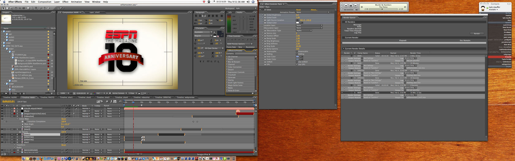Select the Brush tool
The image size is (515, 161).
[41, 8]
